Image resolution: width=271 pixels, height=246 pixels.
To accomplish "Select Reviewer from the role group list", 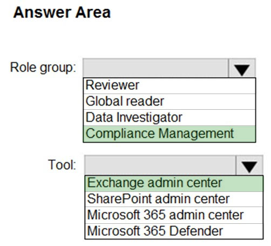I will 170,86.
